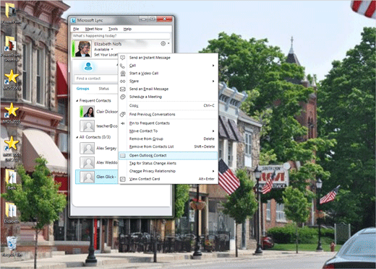
Task: Collapse the All Contacts group
Action: 77,137
